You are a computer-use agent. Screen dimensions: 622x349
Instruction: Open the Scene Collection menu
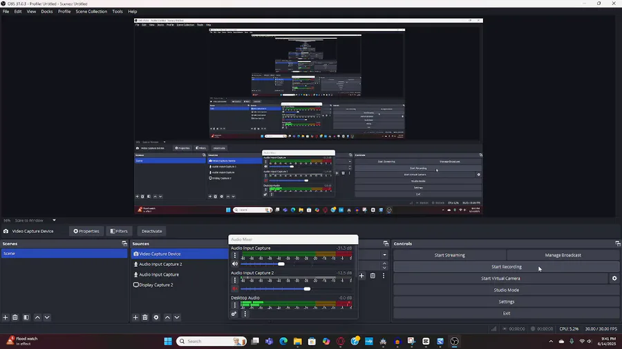coord(91,12)
